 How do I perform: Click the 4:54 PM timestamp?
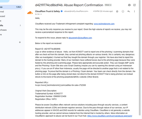[103, 11]
